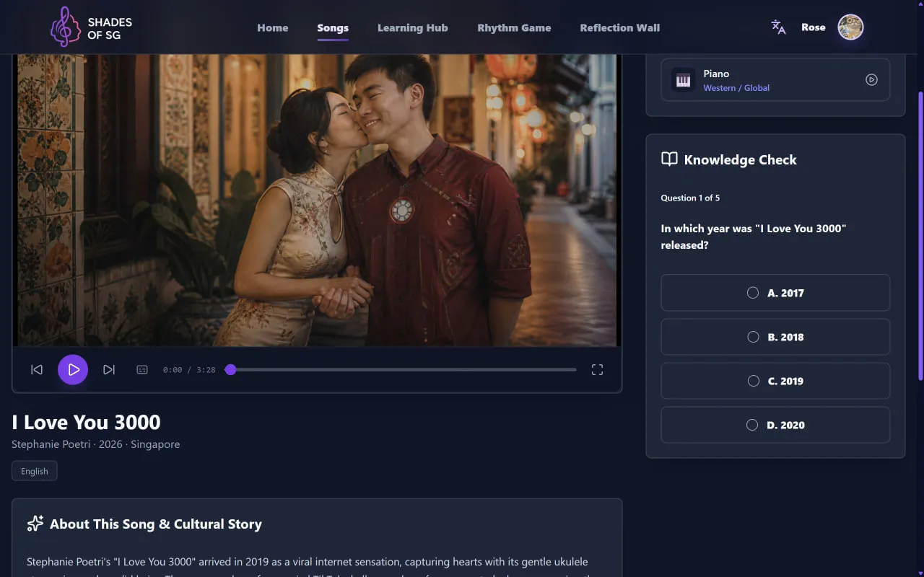
Task: Click the Knowledge Check heading
Action: [740, 159]
